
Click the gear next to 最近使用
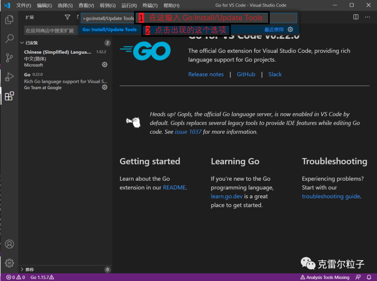[290, 29]
